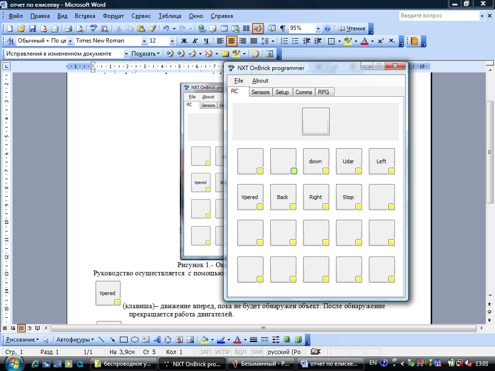This screenshot has width=495, height=371.
Task: Open Internet Explorer from the taskbar
Action: click(x=35, y=364)
